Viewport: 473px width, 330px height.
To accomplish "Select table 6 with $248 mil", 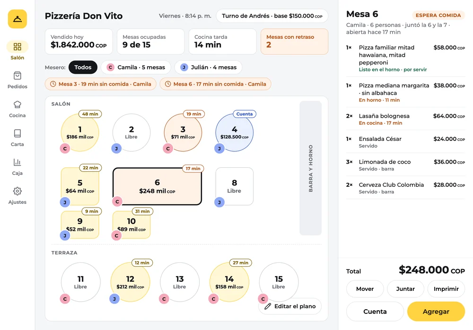I will click(157, 186).
